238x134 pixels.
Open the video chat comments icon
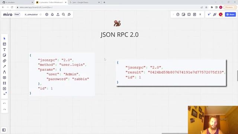[x=189, y=15]
